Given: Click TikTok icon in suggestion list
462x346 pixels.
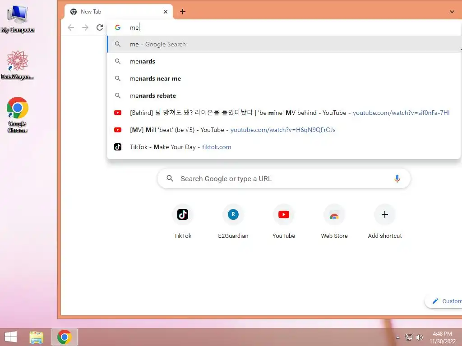Looking at the screenshot, I should (118, 147).
